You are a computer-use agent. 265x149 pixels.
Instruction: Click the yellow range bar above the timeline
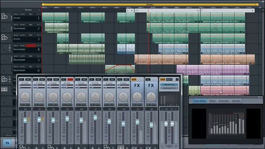click(x=150, y=5)
